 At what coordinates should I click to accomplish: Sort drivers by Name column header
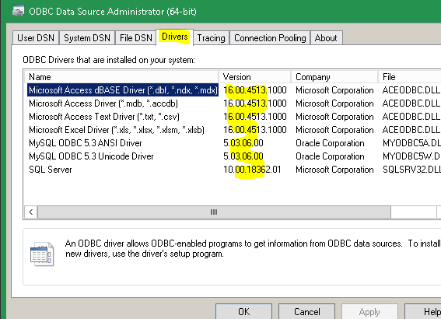pyautogui.click(x=121, y=77)
